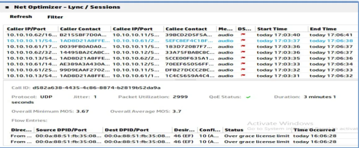Screen dimensions: 359x148
Task: Click the Protocol value UDP
Action: click(x=46, y=97)
